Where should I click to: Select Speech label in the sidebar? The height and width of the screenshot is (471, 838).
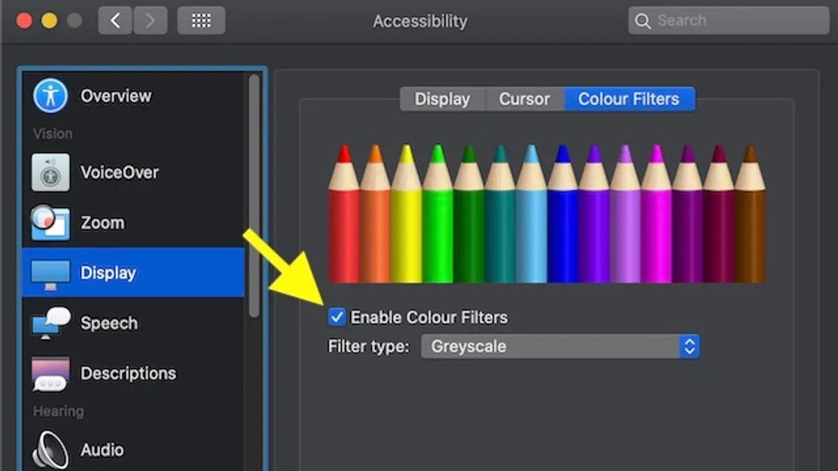[109, 323]
